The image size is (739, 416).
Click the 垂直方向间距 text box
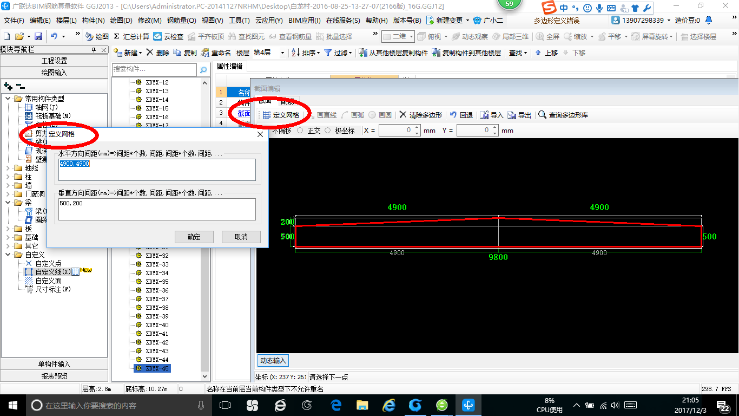click(157, 209)
